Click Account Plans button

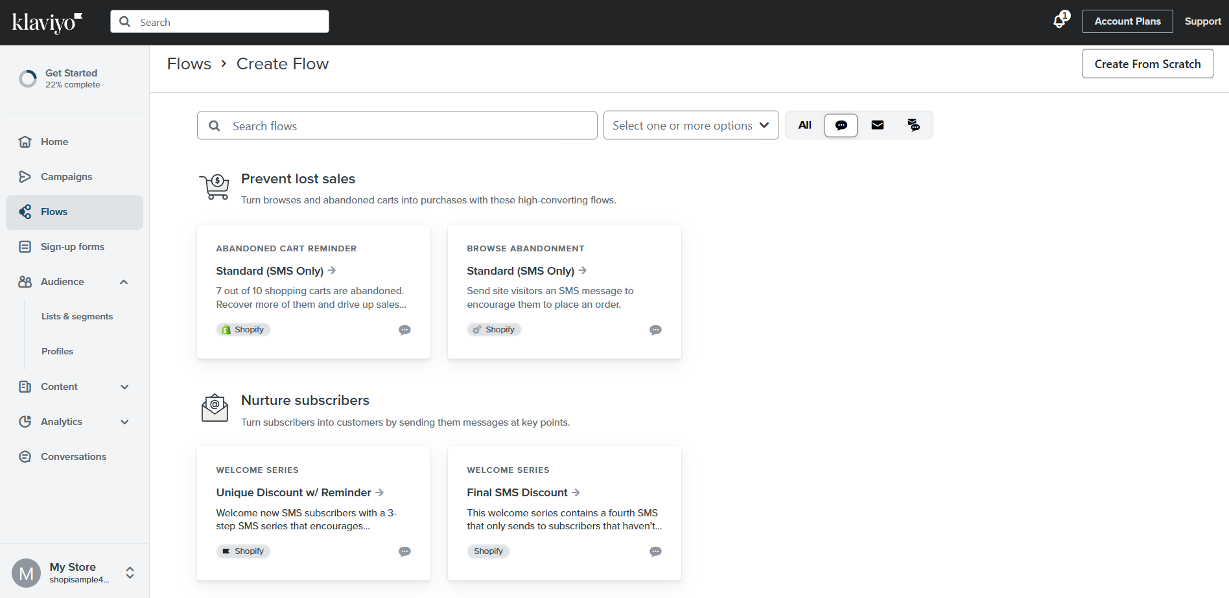(1127, 21)
